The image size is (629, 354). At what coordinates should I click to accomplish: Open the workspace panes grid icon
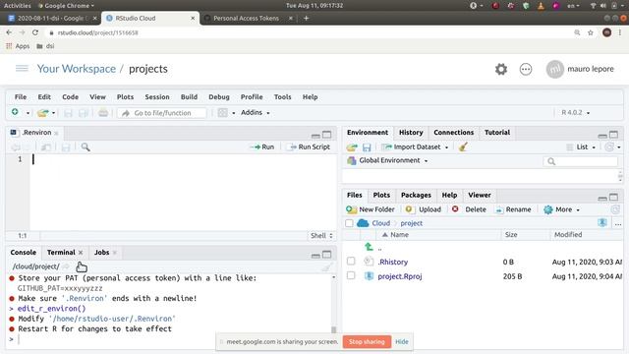click(x=223, y=113)
